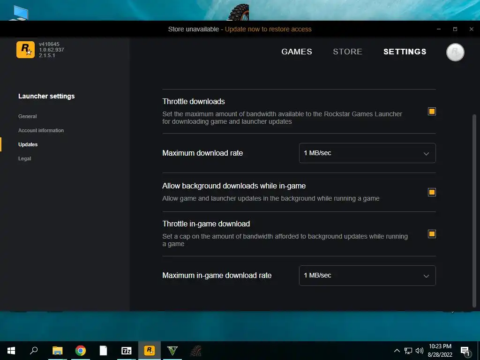Screen dimensions: 480x360
Task: Click the Launcher settings heading
Action: pyautogui.click(x=46, y=96)
